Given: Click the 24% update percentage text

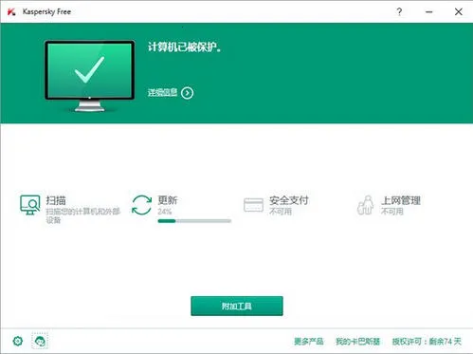Looking at the screenshot, I should point(165,212).
